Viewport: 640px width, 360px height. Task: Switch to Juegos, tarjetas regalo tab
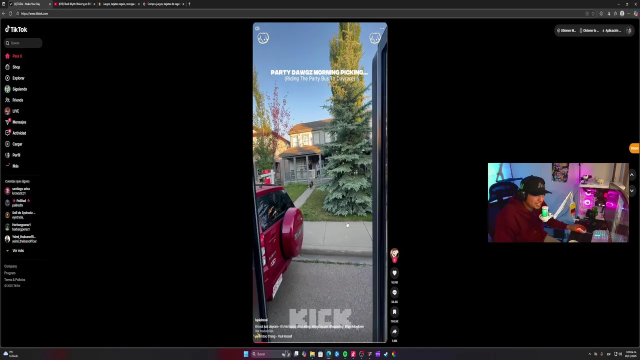(119, 4)
